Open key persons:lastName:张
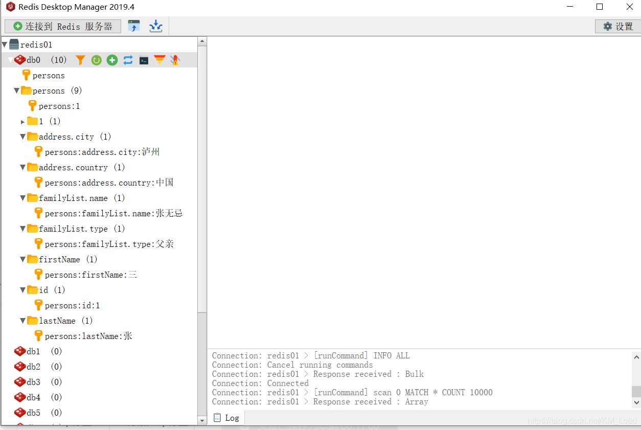The width and height of the screenshot is (641, 430). pyautogui.click(x=88, y=336)
